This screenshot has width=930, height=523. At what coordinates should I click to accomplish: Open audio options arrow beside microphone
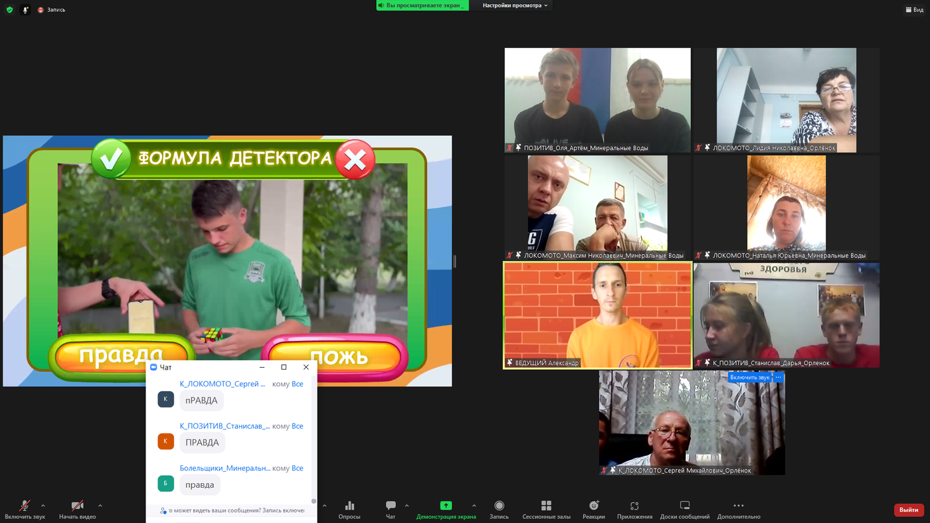point(43,506)
